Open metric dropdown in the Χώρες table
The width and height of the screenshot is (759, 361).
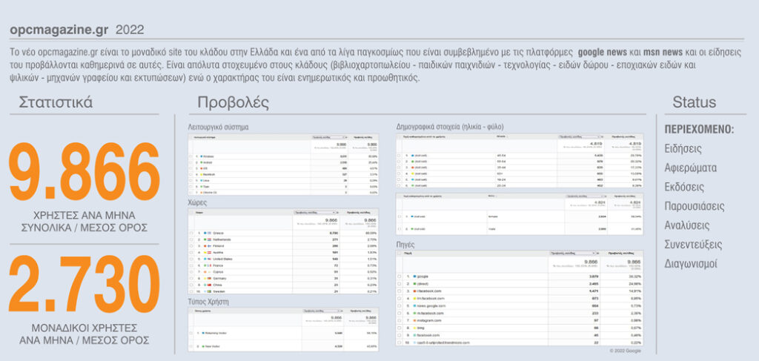(x=314, y=213)
